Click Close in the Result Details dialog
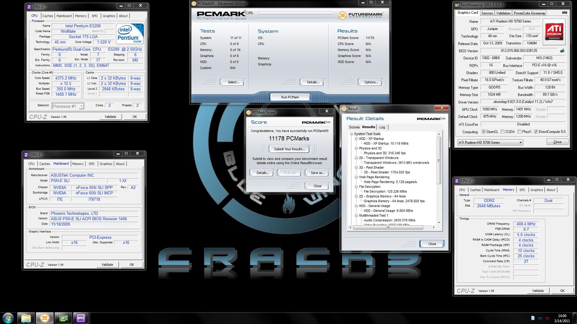This screenshot has height=324, width=577. [432, 244]
